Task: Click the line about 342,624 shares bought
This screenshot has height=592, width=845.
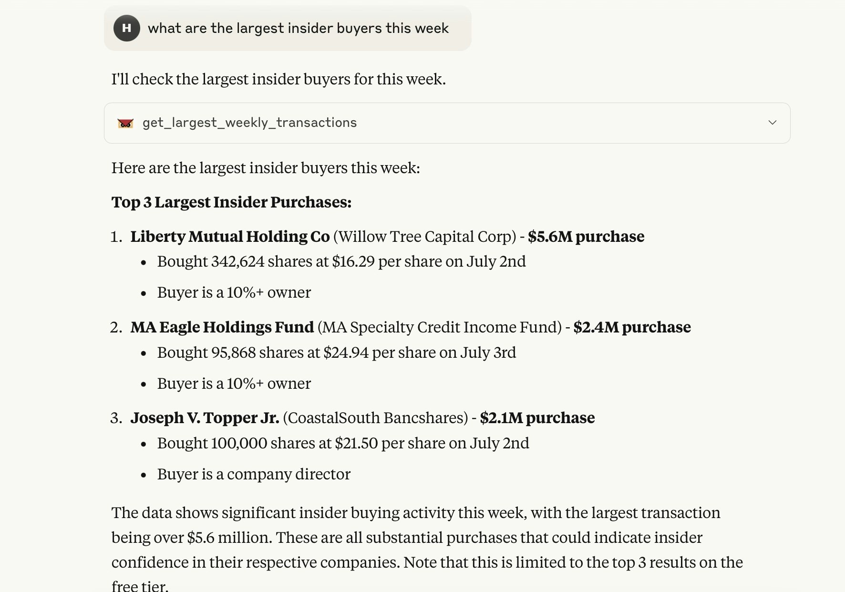Action: click(x=341, y=261)
